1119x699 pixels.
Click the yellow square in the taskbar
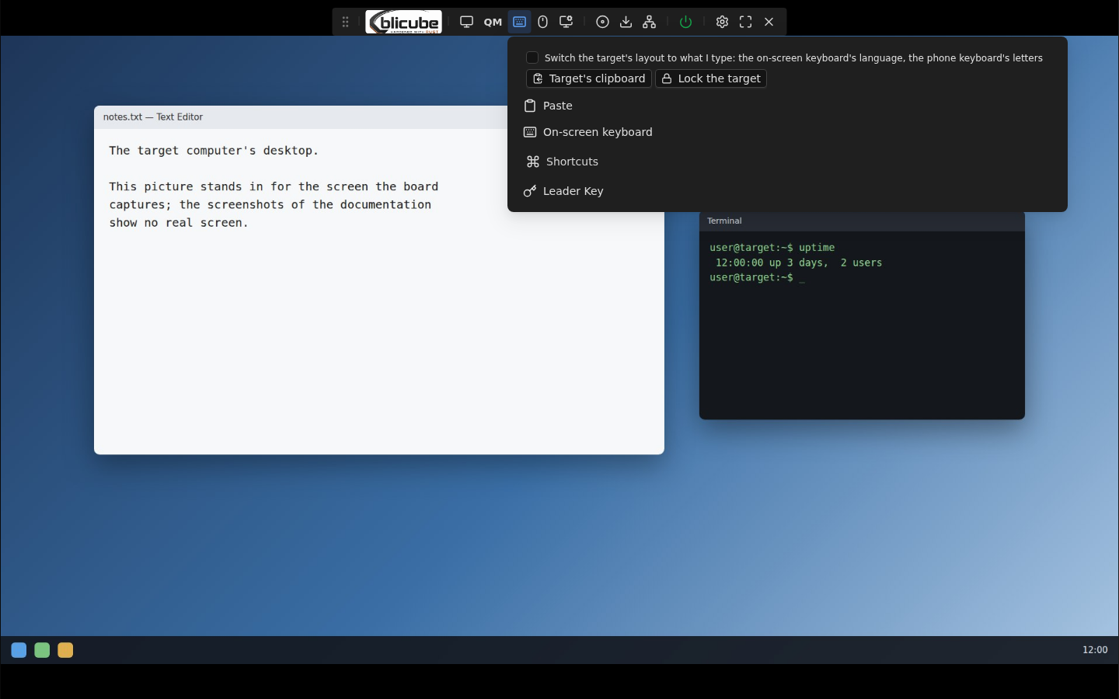65,650
